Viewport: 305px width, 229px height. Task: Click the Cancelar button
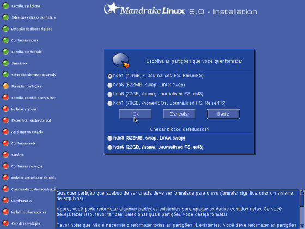click(x=179, y=114)
